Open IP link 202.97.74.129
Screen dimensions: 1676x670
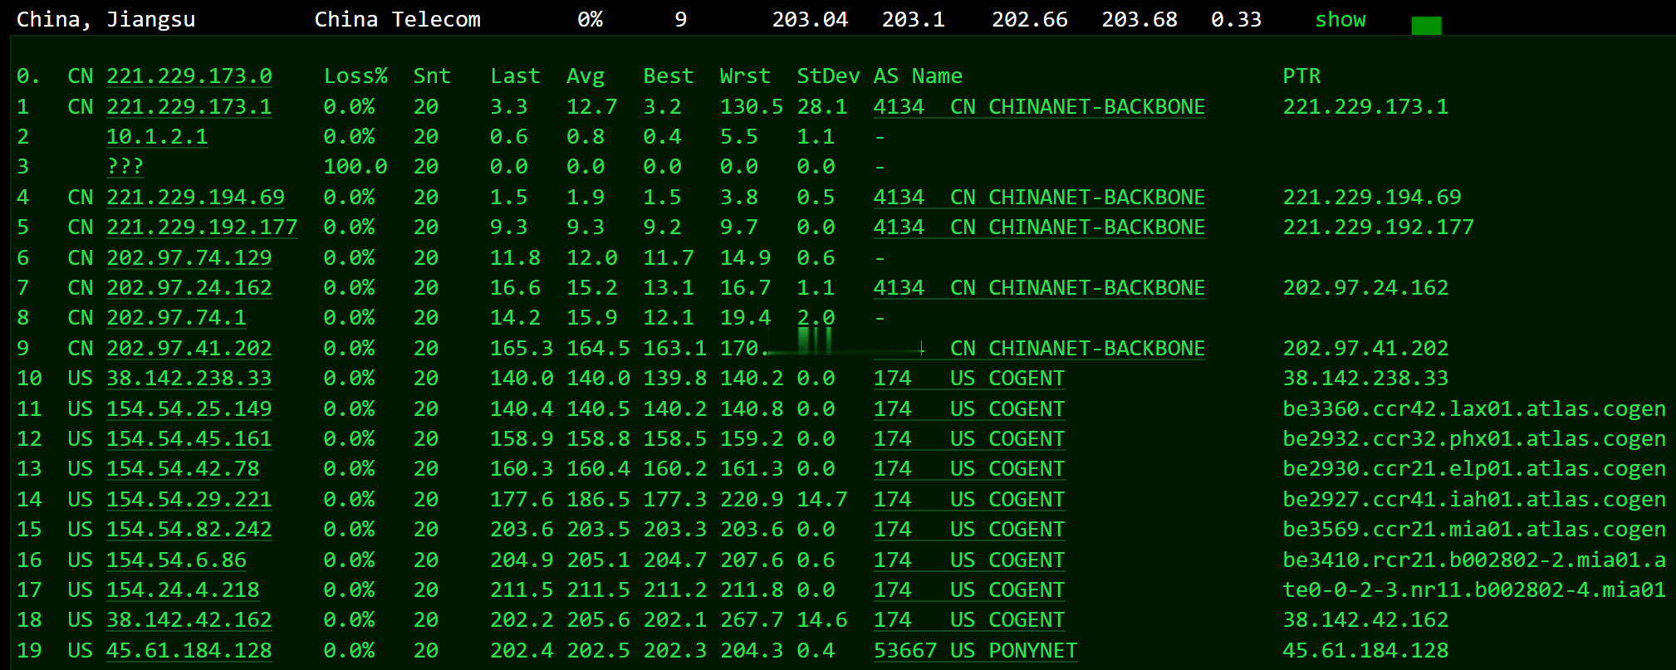[189, 258]
